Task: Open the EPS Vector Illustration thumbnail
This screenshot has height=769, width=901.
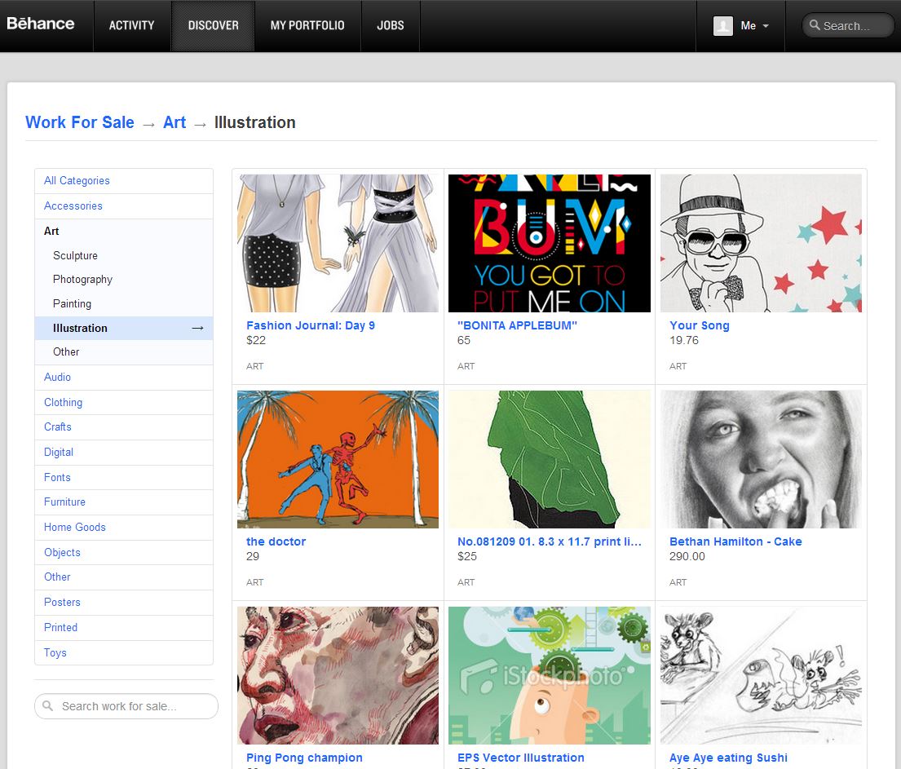Action: point(550,675)
